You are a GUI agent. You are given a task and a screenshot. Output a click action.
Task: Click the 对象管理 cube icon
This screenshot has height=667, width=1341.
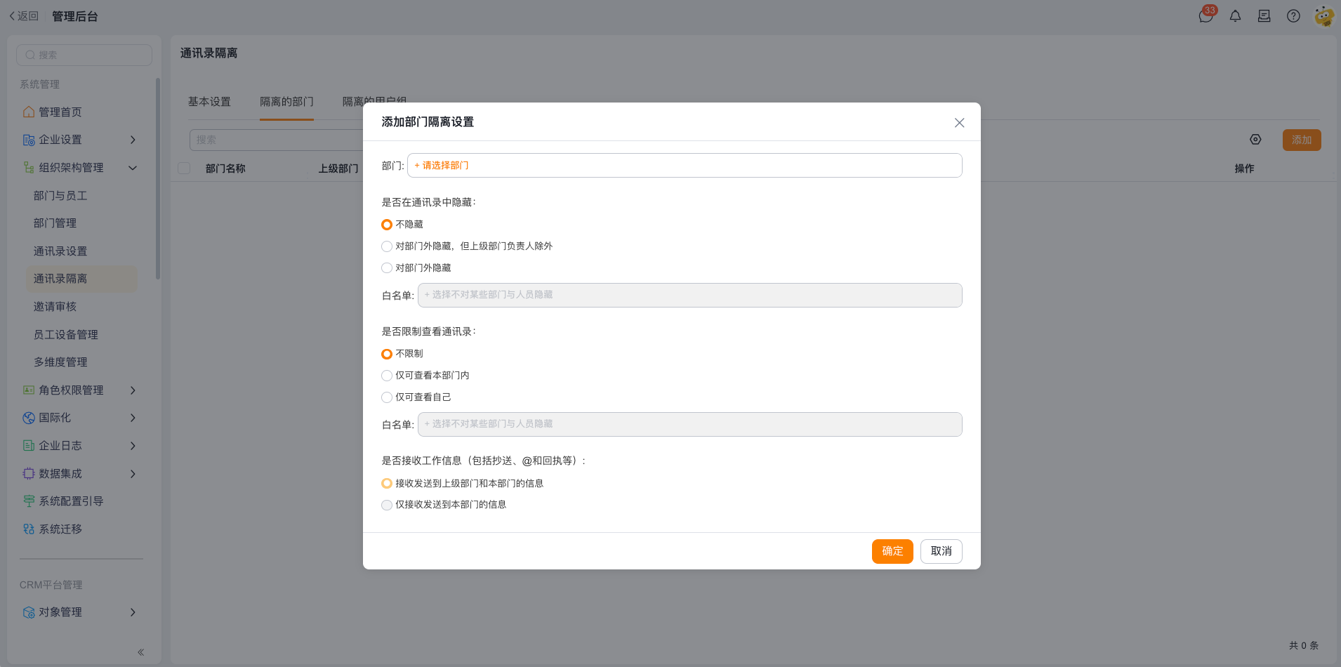point(29,612)
